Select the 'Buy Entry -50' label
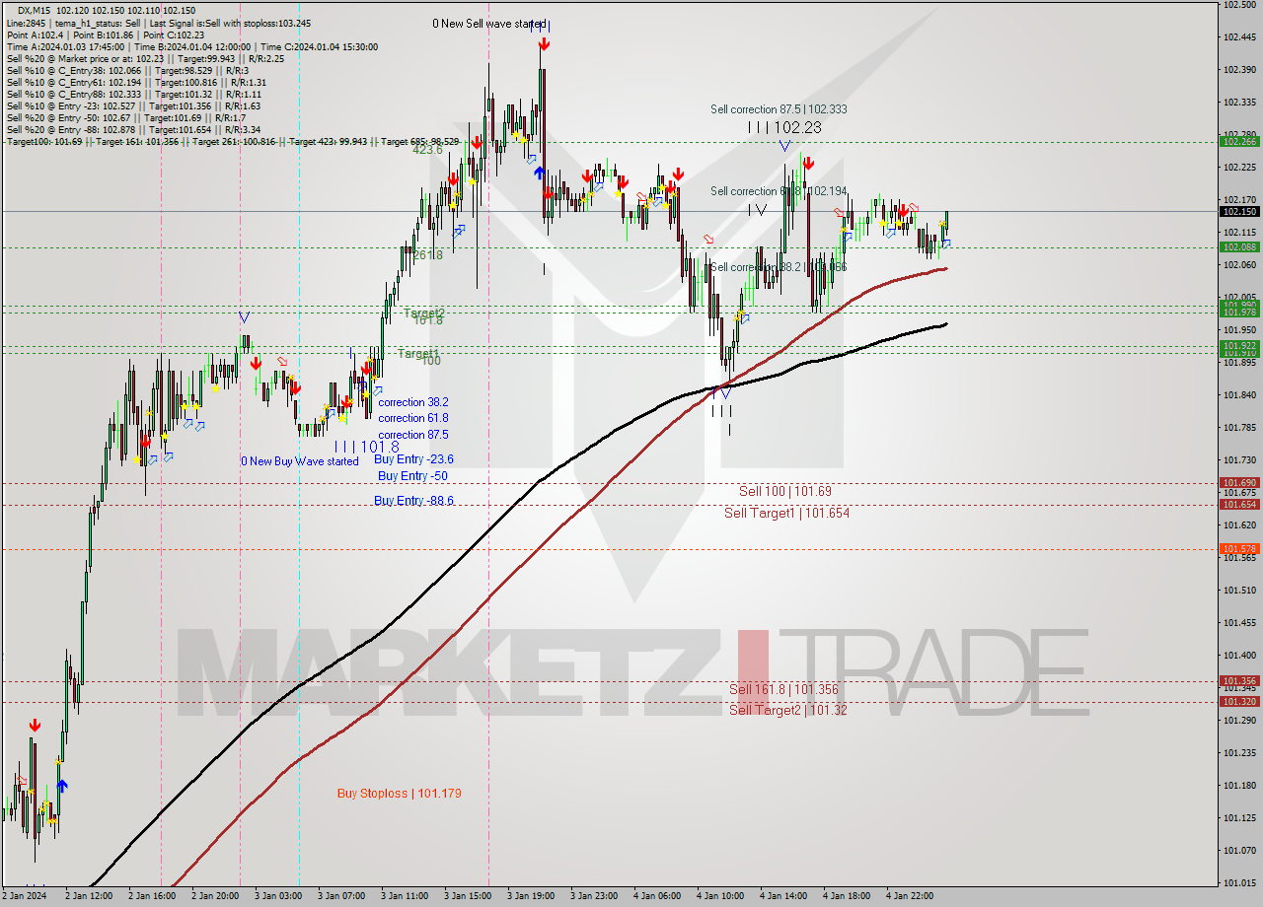Viewport: 1263px width, 907px height. click(x=412, y=476)
